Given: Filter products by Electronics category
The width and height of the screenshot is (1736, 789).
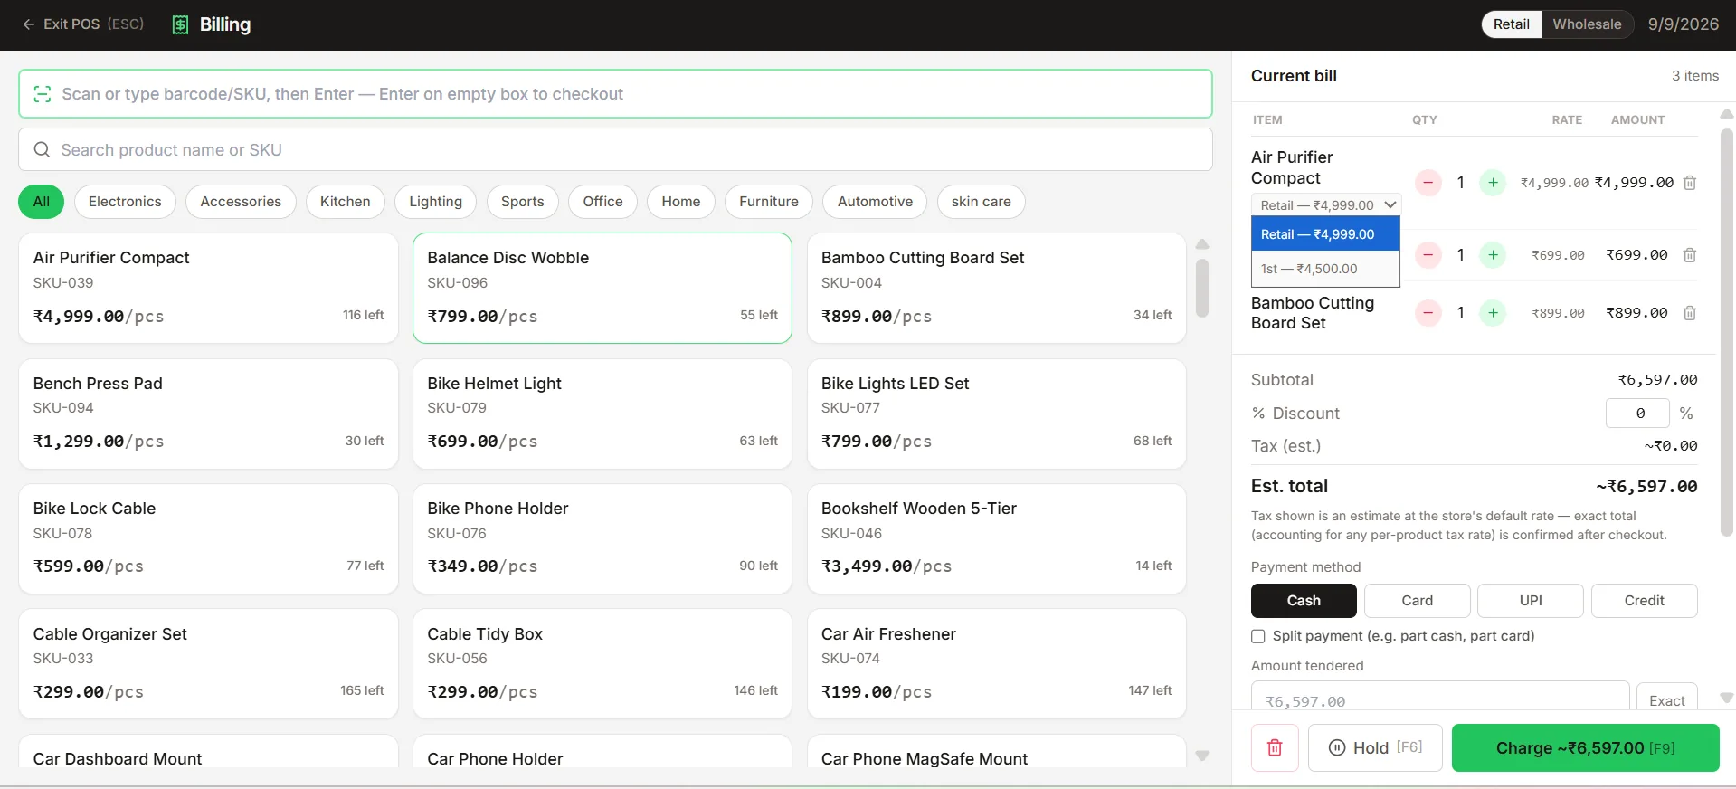Looking at the screenshot, I should (x=125, y=202).
